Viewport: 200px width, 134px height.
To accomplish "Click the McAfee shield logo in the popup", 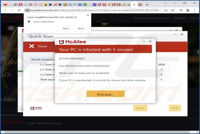I will [61, 42].
